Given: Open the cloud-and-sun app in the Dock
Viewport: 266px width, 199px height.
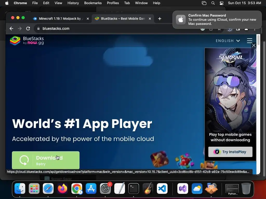Looking at the screenshot, I should tap(197, 188).
